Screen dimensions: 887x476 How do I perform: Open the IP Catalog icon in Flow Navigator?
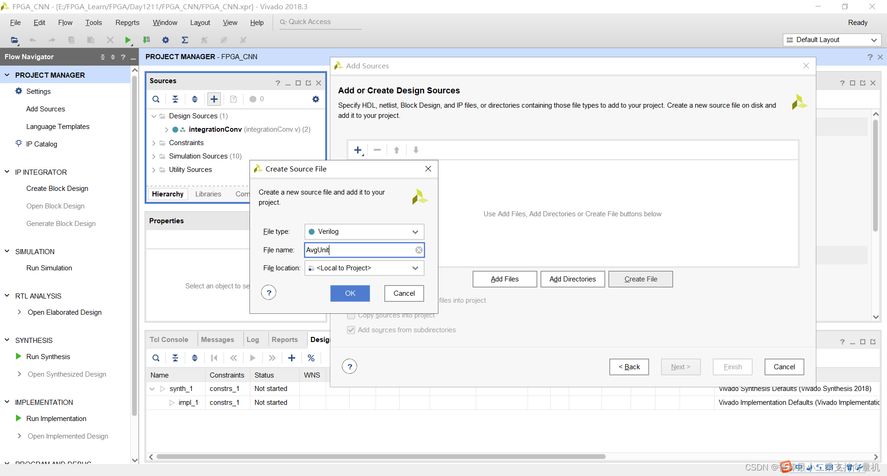(x=18, y=144)
